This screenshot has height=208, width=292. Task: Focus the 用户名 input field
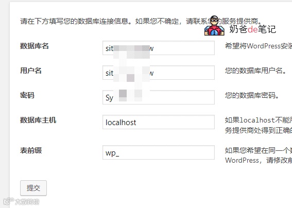159,73
